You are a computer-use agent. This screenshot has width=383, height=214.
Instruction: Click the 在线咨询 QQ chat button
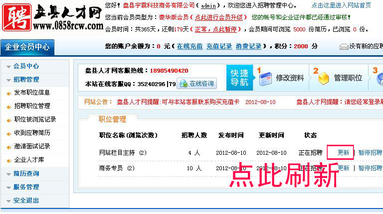(x=197, y=84)
